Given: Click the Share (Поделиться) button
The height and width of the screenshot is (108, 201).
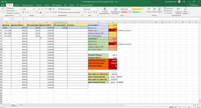Looking at the screenshot, I should pos(194,5).
